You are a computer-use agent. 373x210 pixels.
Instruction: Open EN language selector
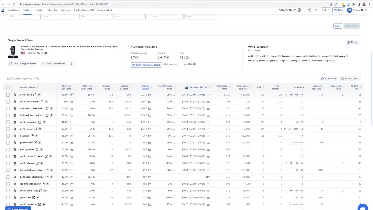point(326,10)
